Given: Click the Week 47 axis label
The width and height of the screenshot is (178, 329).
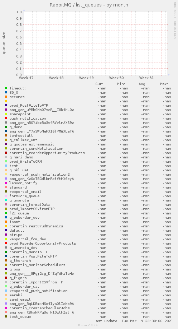Looking at the screenshot, I should pos(26,78).
